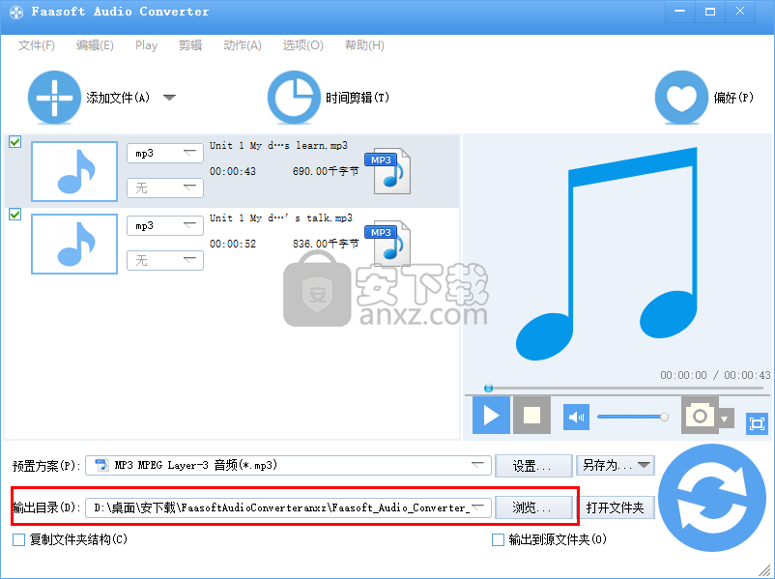Open the Time Trim clock icon
The width and height of the screenshot is (775, 579).
tap(294, 98)
